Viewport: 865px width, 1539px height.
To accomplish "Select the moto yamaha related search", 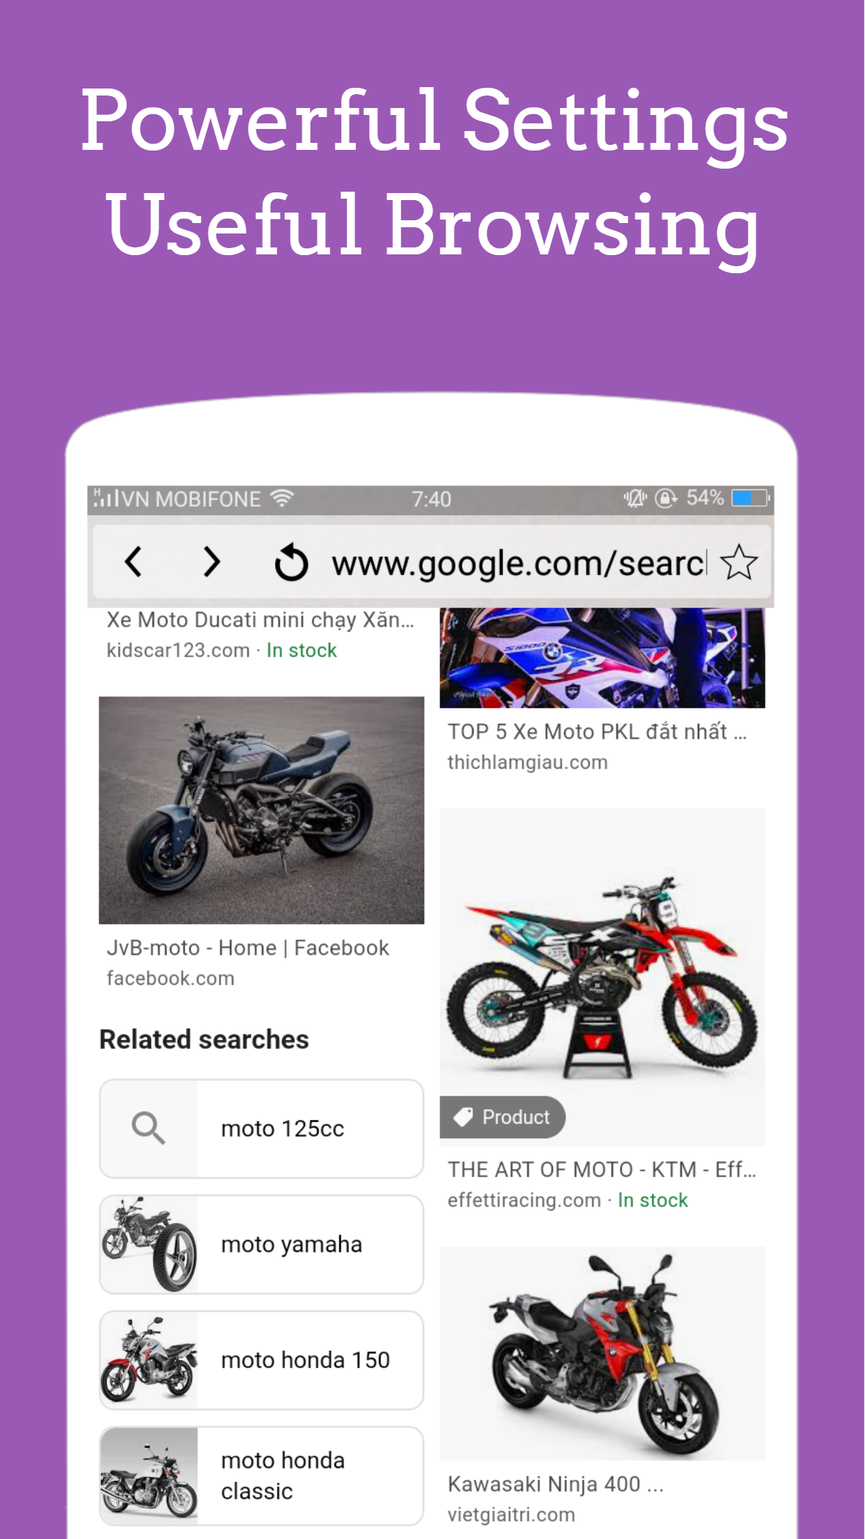I will coord(262,1245).
